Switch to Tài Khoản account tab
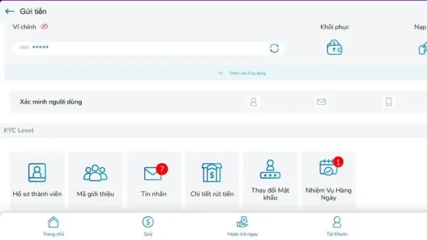Screen dimensions: 427x240 click(337, 226)
